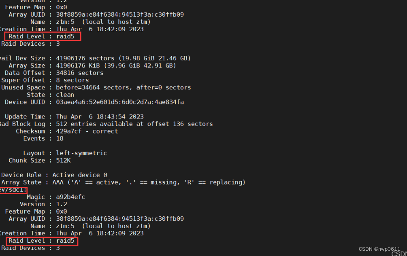Image resolution: width=407 pixels, height=256 pixels.
Task: Click the Update Time line
Action: point(74,116)
